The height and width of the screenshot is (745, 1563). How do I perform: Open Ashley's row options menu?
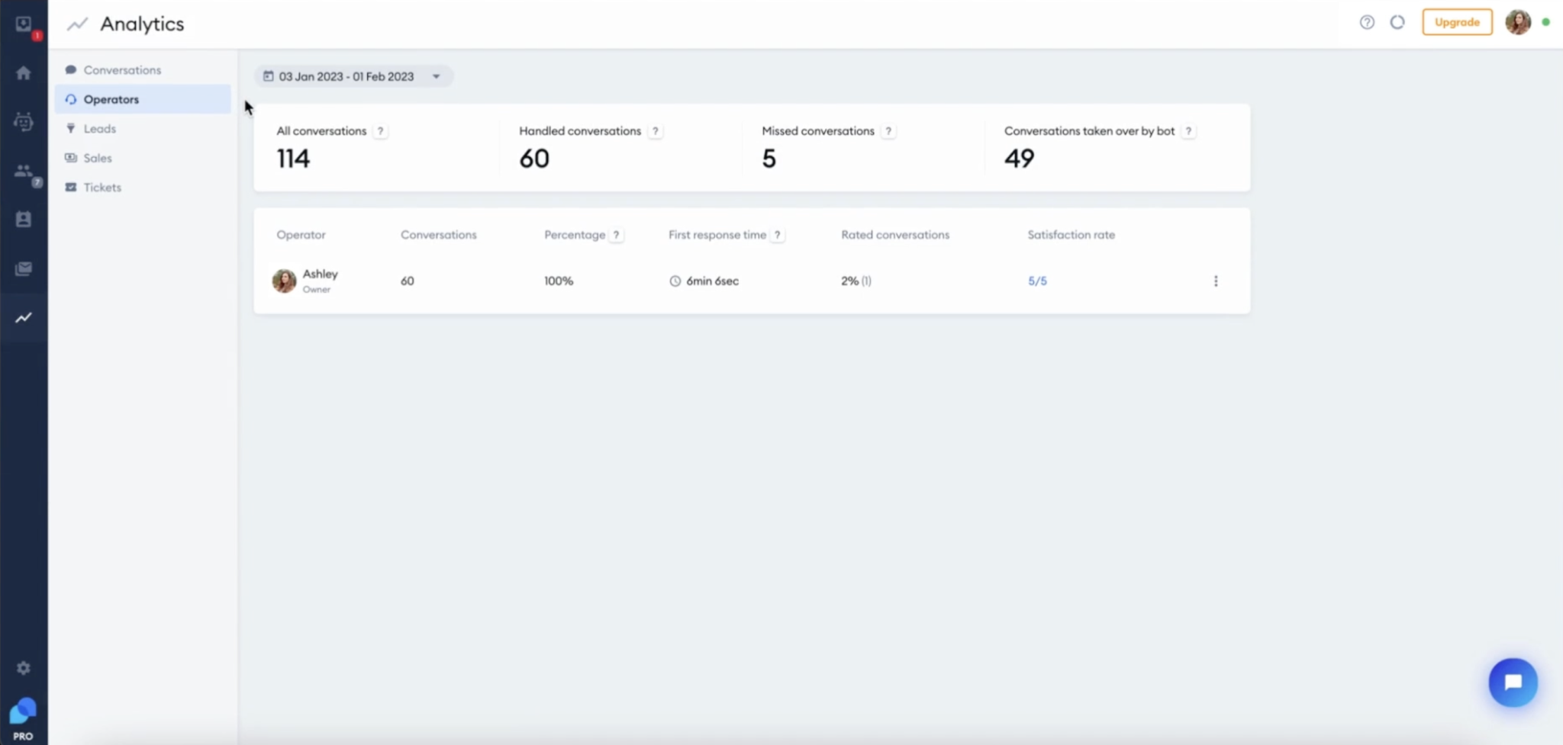[1215, 281]
